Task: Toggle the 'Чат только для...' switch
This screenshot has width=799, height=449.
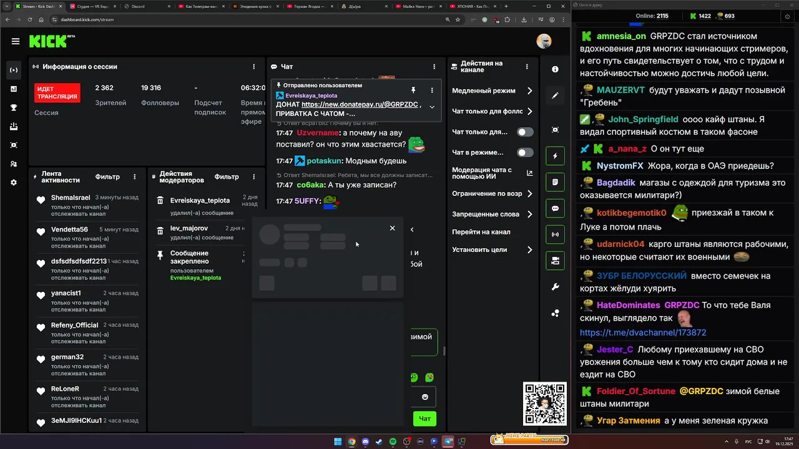Action: point(525,132)
